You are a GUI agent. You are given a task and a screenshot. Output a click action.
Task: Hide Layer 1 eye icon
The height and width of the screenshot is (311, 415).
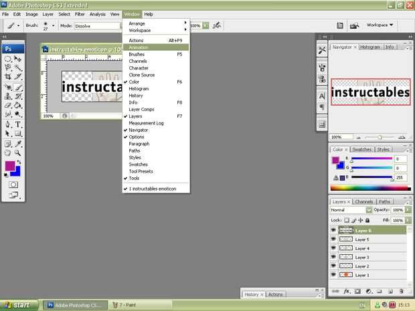pyautogui.click(x=333, y=275)
